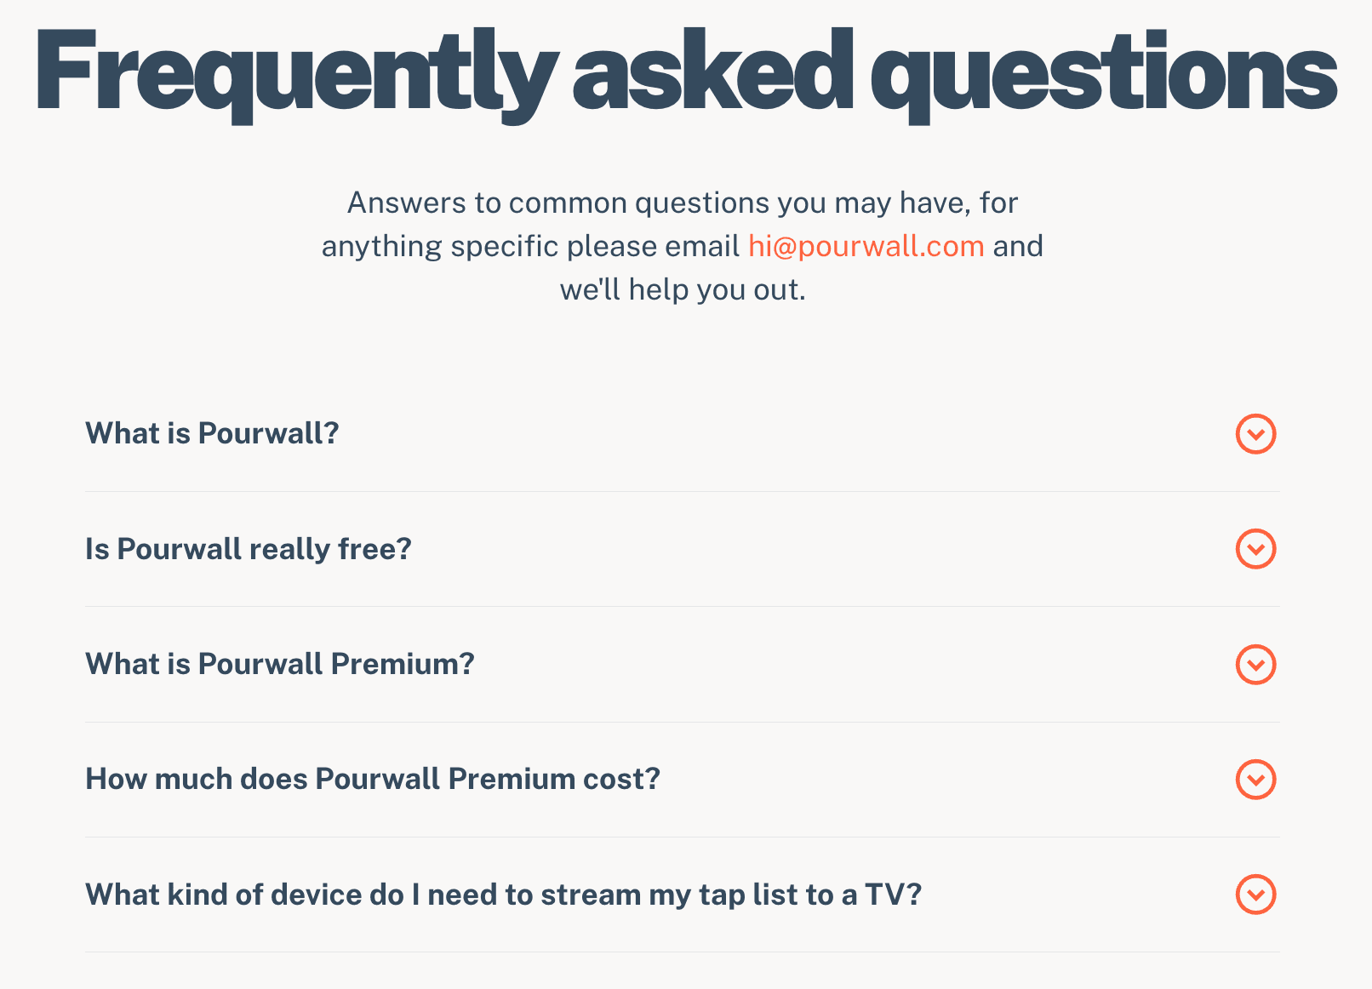
Task: Click the divider line below 'What is Pourwall?'
Action: 682,491
